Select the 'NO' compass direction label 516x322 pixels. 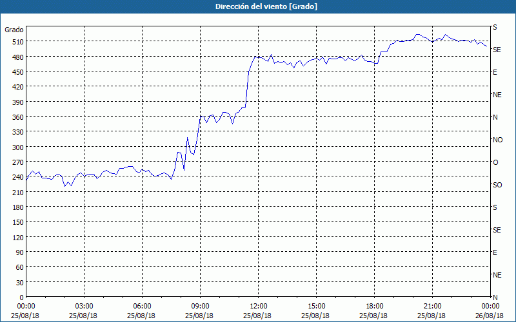[497, 140]
